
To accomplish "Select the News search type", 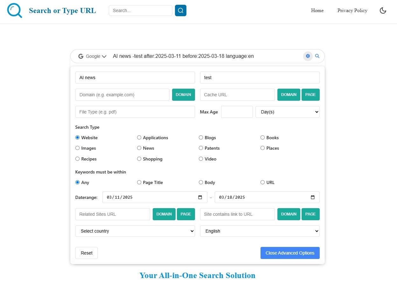I will pyautogui.click(x=139, y=148).
